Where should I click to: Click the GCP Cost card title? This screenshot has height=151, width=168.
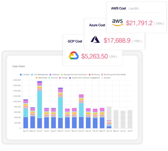[75, 41]
